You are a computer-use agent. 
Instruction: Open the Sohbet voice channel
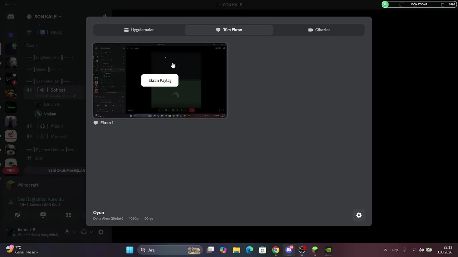point(55,90)
